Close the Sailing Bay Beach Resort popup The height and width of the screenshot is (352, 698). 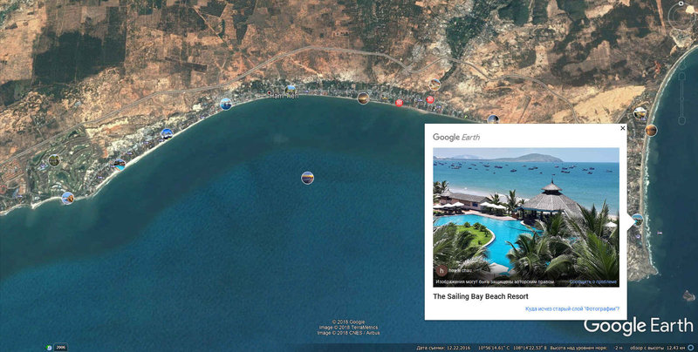pyautogui.click(x=622, y=128)
